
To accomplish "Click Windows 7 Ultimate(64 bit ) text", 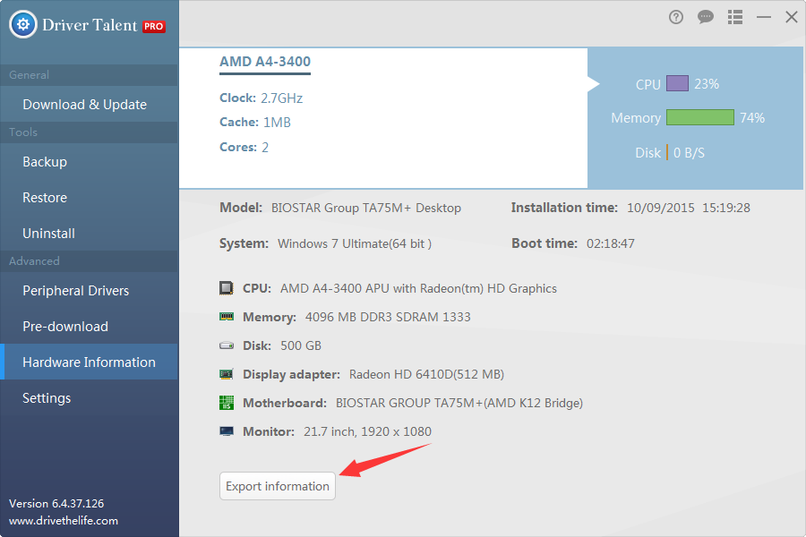I will click(x=355, y=243).
